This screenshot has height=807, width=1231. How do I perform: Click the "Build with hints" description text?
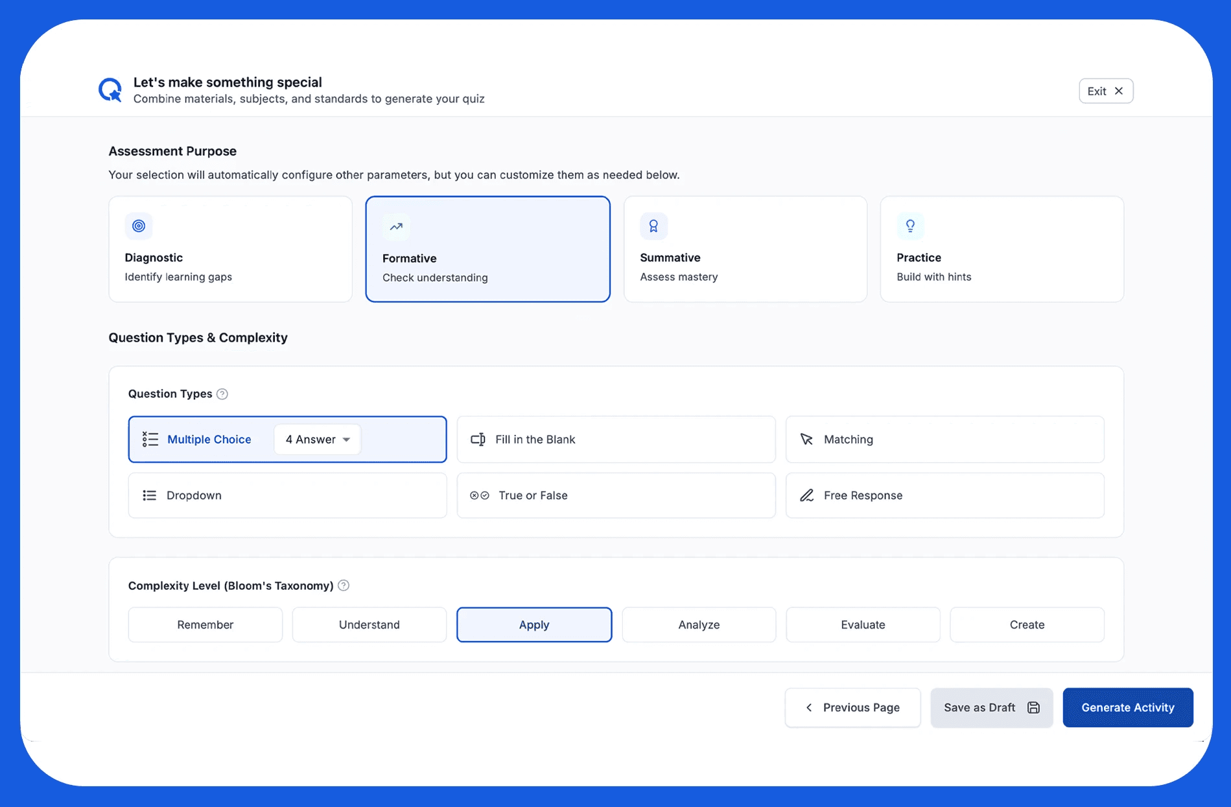point(934,277)
